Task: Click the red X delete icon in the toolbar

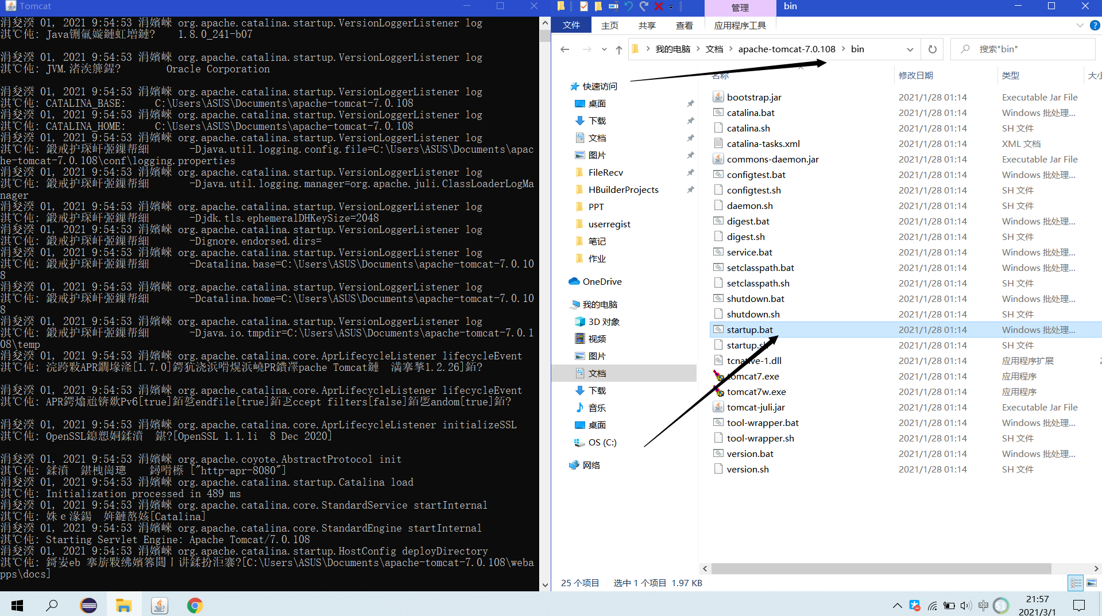Action: click(660, 6)
